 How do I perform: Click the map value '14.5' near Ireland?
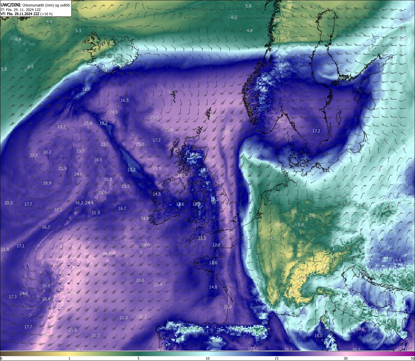click(x=157, y=194)
